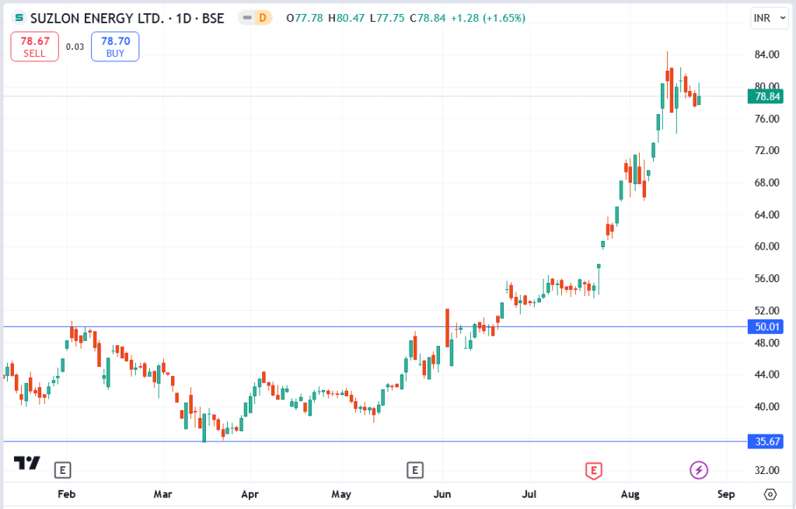Click the Apr label on time axis

point(250,493)
